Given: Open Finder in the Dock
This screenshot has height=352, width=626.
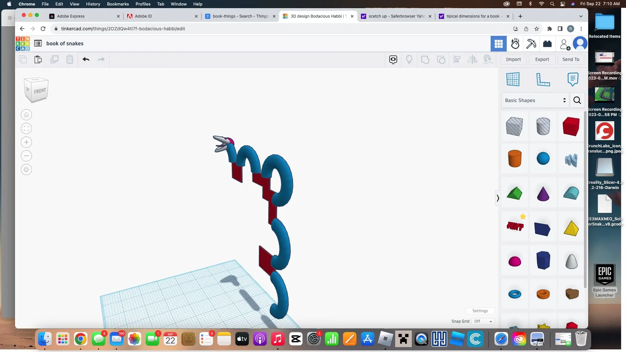Looking at the screenshot, I should pos(45,339).
